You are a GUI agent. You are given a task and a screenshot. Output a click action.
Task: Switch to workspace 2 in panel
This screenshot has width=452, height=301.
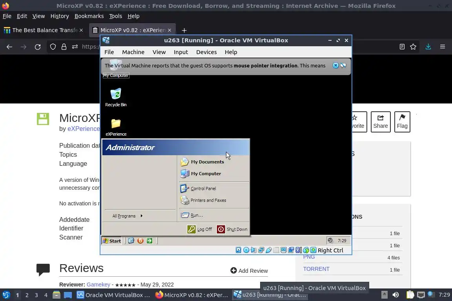point(27,295)
